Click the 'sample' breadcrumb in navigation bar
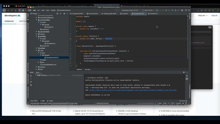This screenshot has height=124, width=220. click(x=53, y=10)
